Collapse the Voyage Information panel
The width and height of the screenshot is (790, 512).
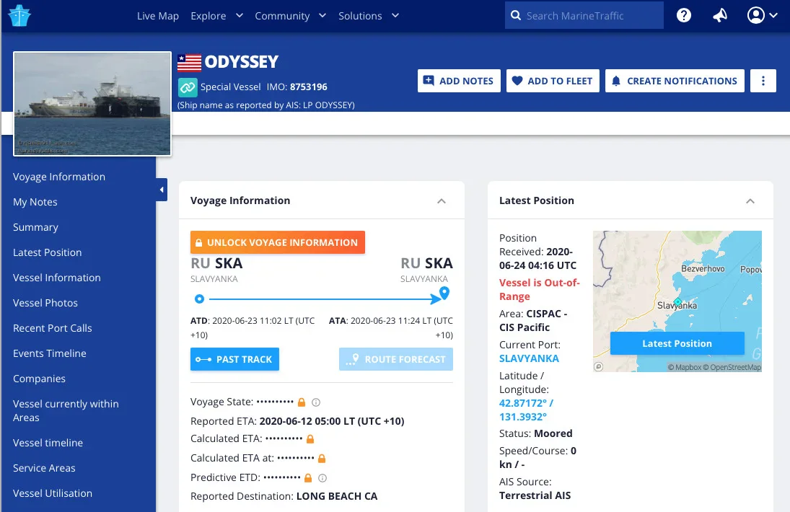click(x=442, y=201)
